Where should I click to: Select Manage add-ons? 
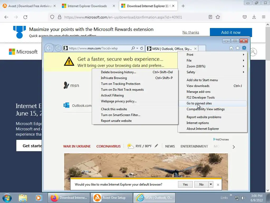[213, 92]
